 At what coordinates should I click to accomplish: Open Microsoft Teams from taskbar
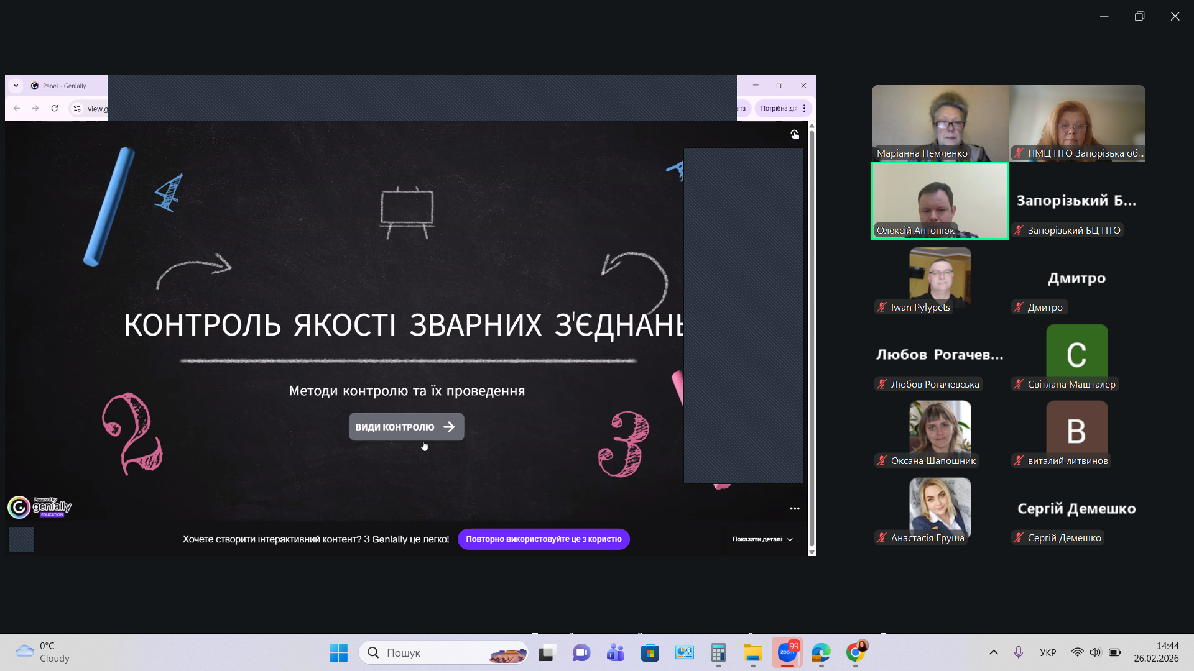tap(616, 652)
